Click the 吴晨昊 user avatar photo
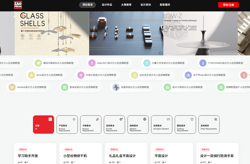This screenshot has width=250, height=164. pyautogui.click(x=116, y=87)
